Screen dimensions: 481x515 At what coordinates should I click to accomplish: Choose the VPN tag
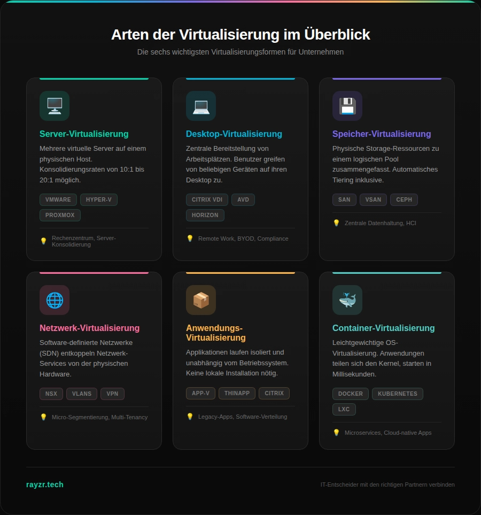click(x=112, y=394)
